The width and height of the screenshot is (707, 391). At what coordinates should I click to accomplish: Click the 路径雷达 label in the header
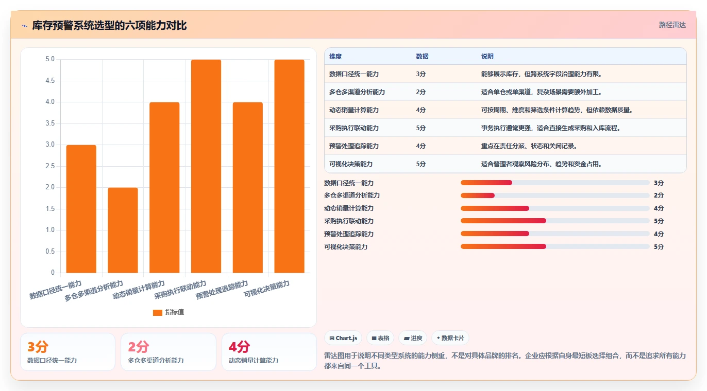[x=672, y=25]
